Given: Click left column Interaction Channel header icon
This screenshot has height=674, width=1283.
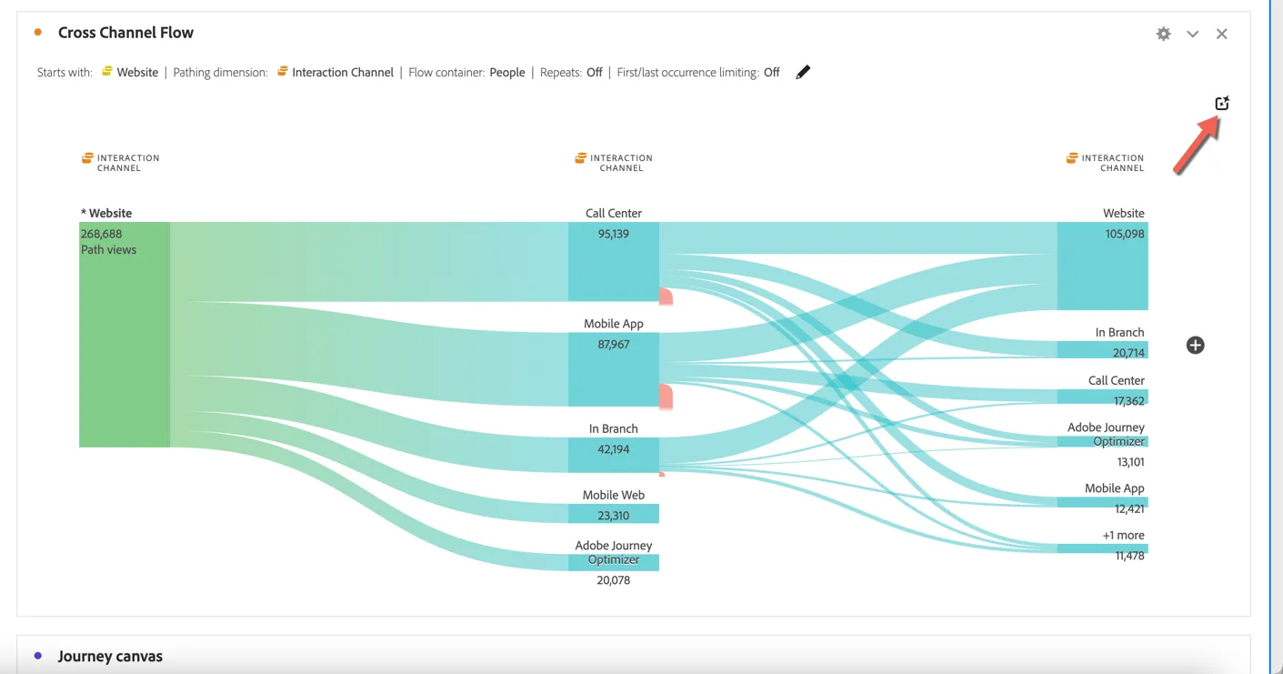Looking at the screenshot, I should click(87, 158).
